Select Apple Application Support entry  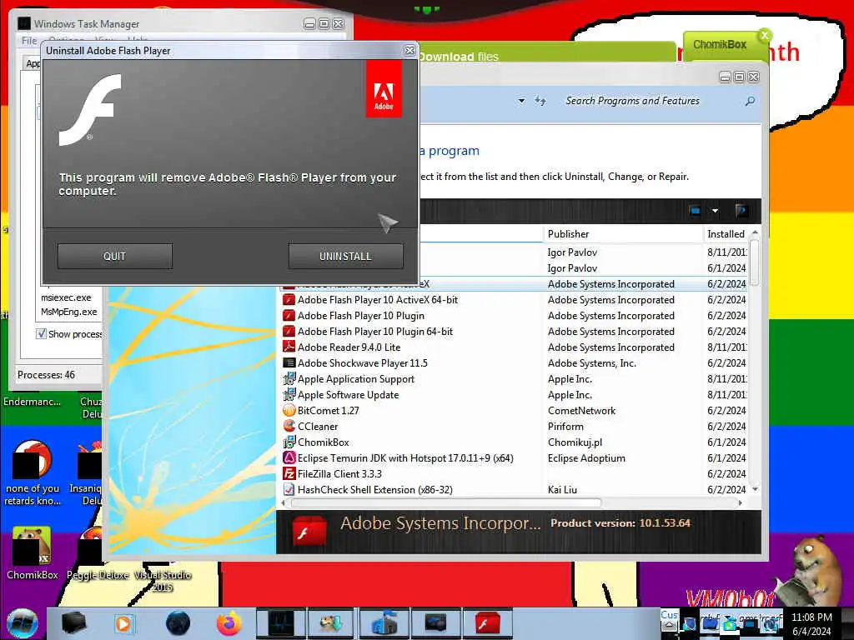click(x=514, y=379)
